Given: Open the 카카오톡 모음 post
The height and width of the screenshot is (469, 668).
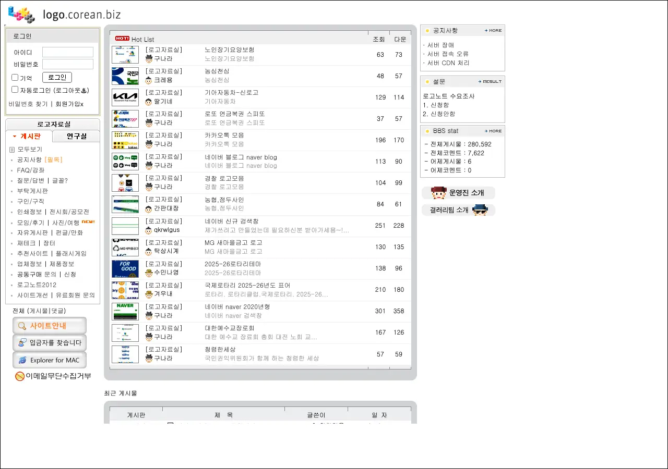Looking at the screenshot, I should click(224, 135).
